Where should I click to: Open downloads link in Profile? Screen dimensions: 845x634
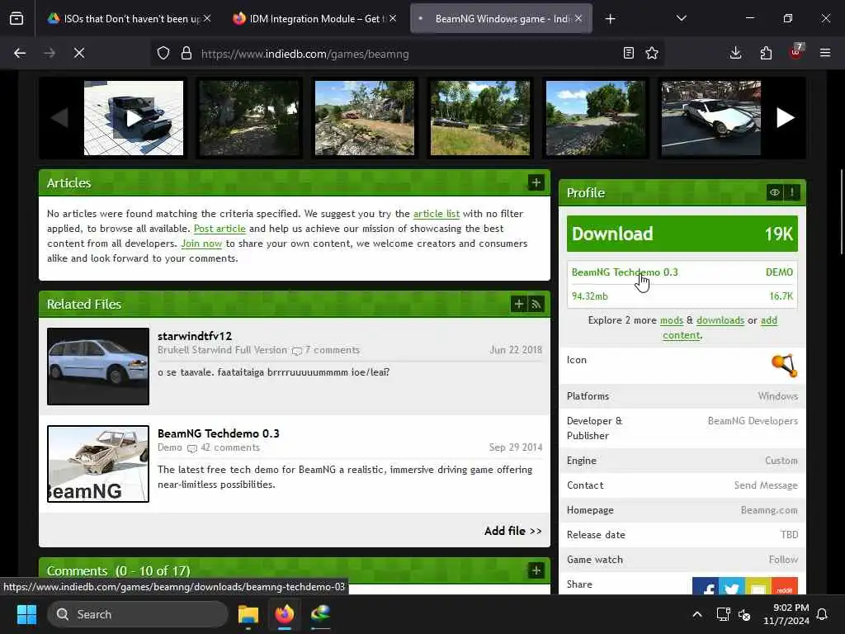[x=720, y=320]
